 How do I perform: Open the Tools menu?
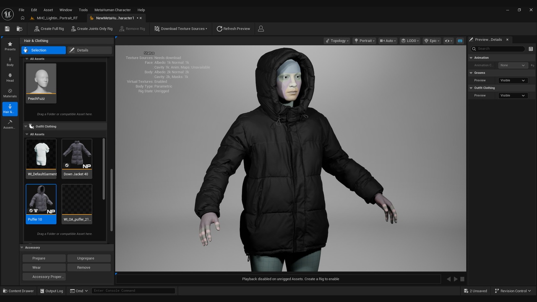tap(83, 10)
